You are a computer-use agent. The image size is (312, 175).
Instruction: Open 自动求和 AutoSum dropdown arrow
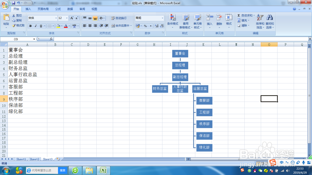[x=254, y=15]
